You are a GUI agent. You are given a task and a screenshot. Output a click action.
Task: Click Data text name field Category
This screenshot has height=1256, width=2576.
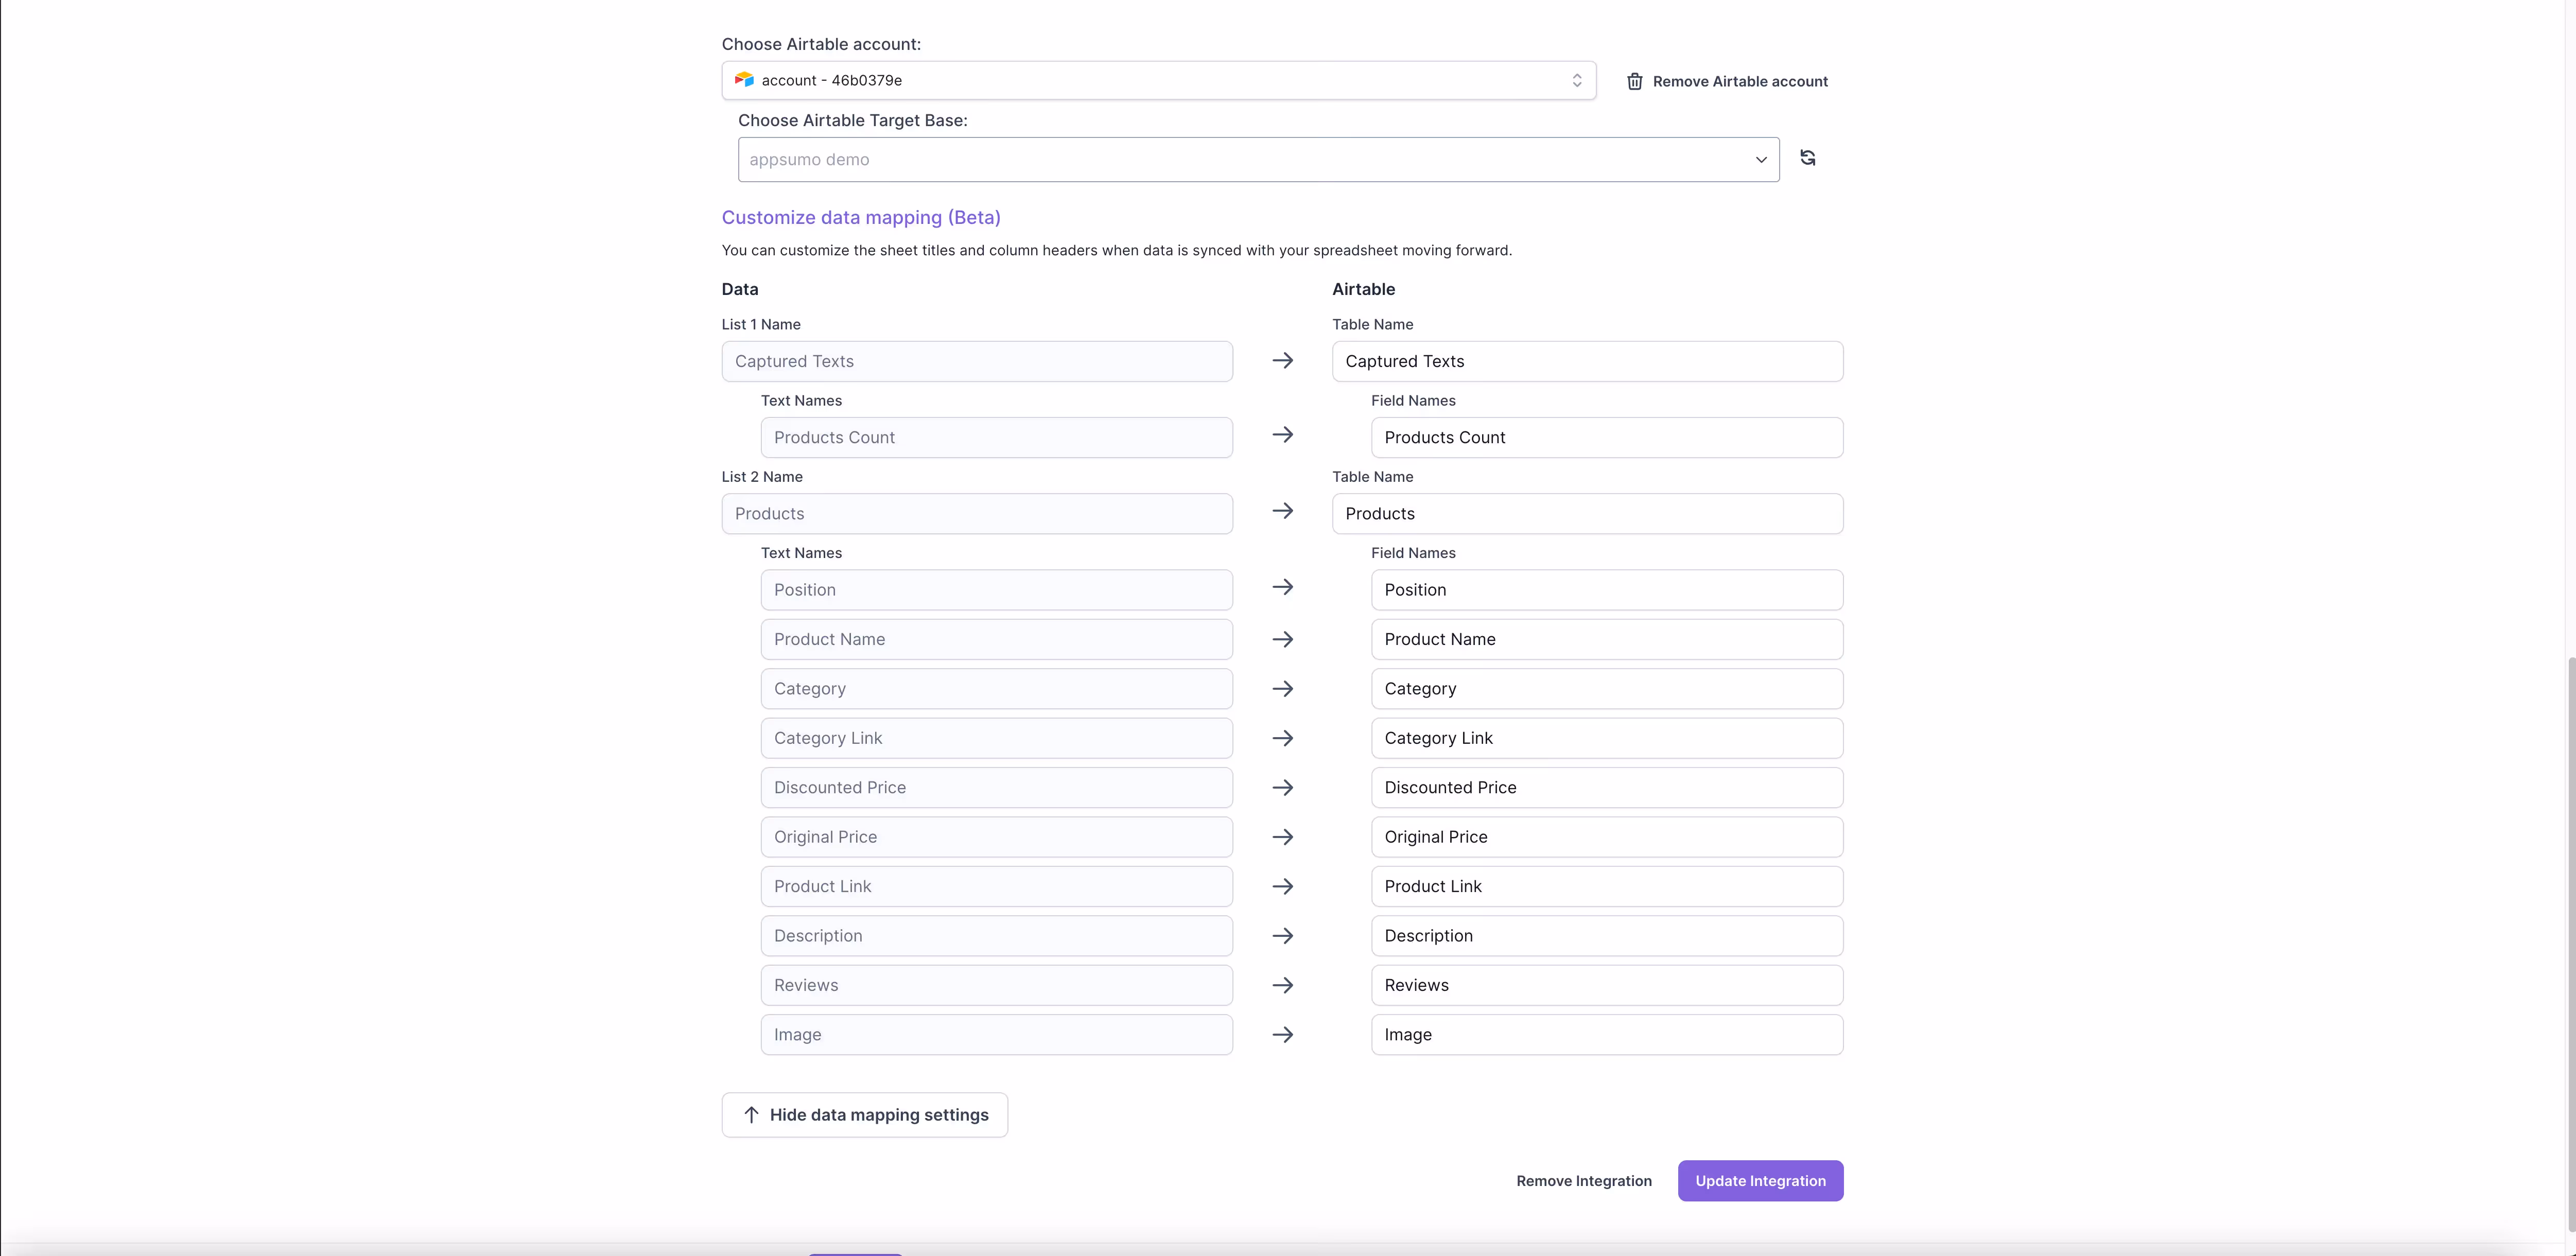click(x=996, y=689)
